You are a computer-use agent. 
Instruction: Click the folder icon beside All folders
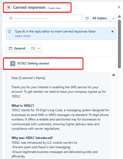[x=87, y=18]
